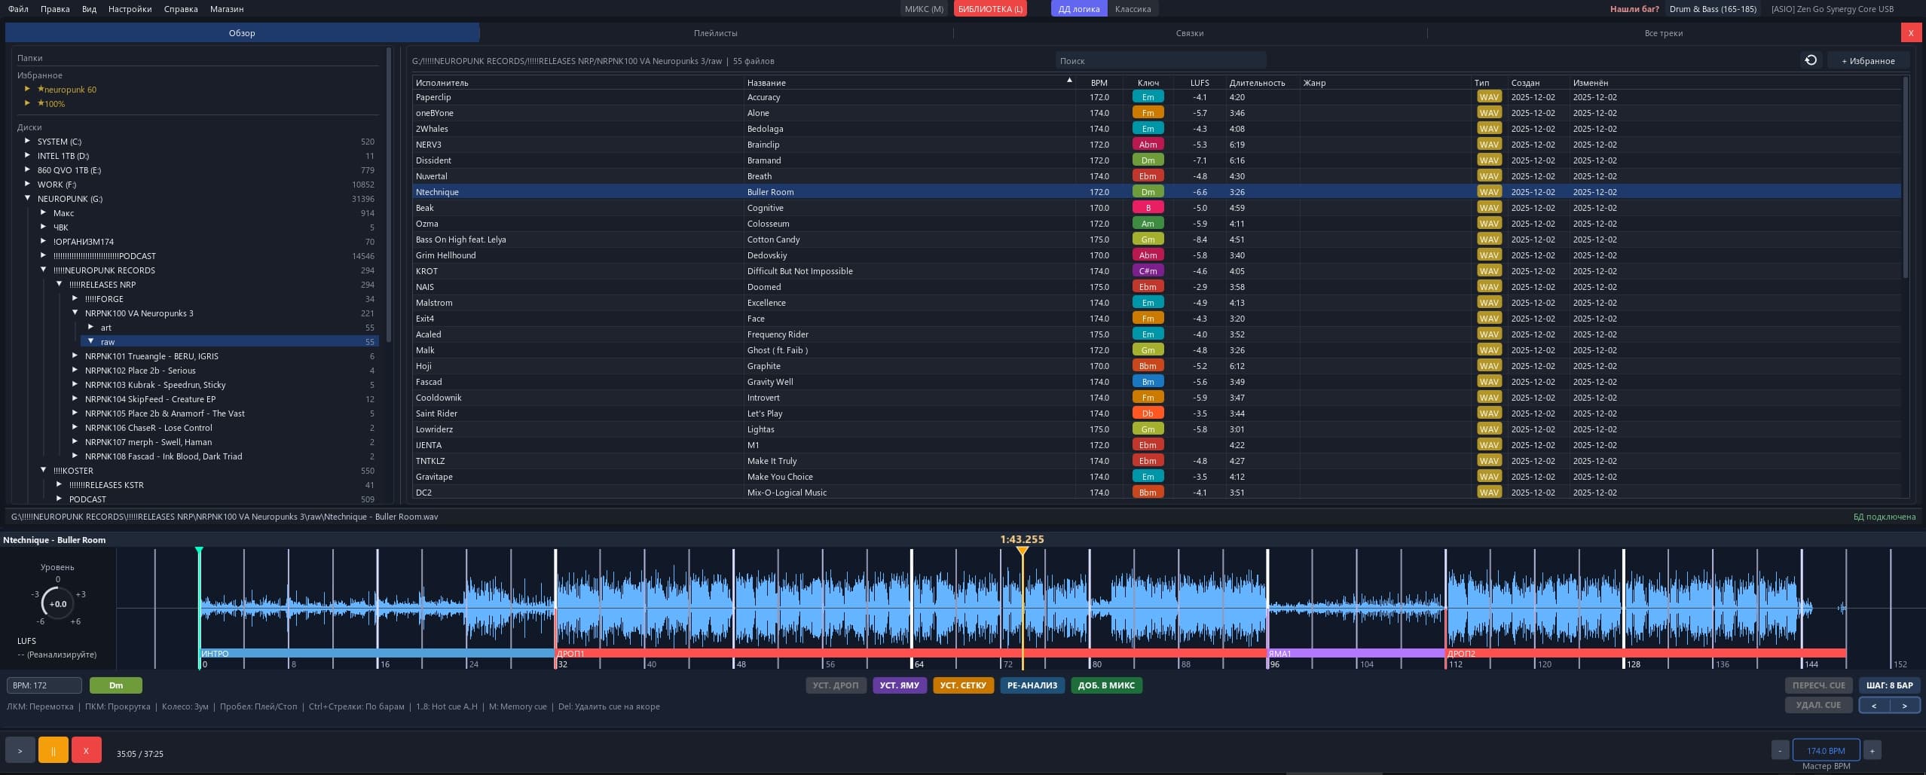1926x775 pixels.
Task: Open favorite folder 100%
Action: click(51, 104)
